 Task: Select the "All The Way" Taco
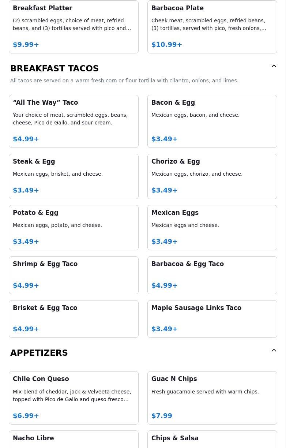[74, 121]
